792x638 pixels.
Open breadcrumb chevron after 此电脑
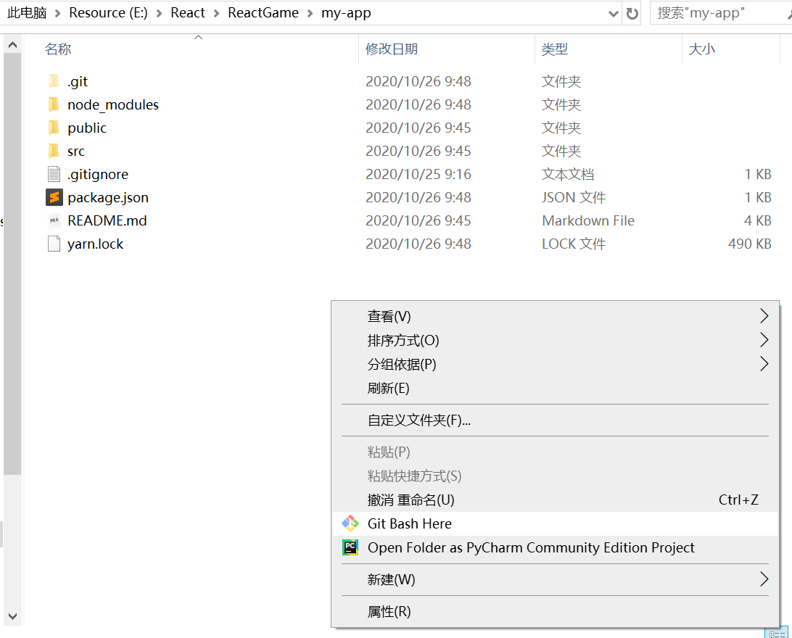pos(57,14)
